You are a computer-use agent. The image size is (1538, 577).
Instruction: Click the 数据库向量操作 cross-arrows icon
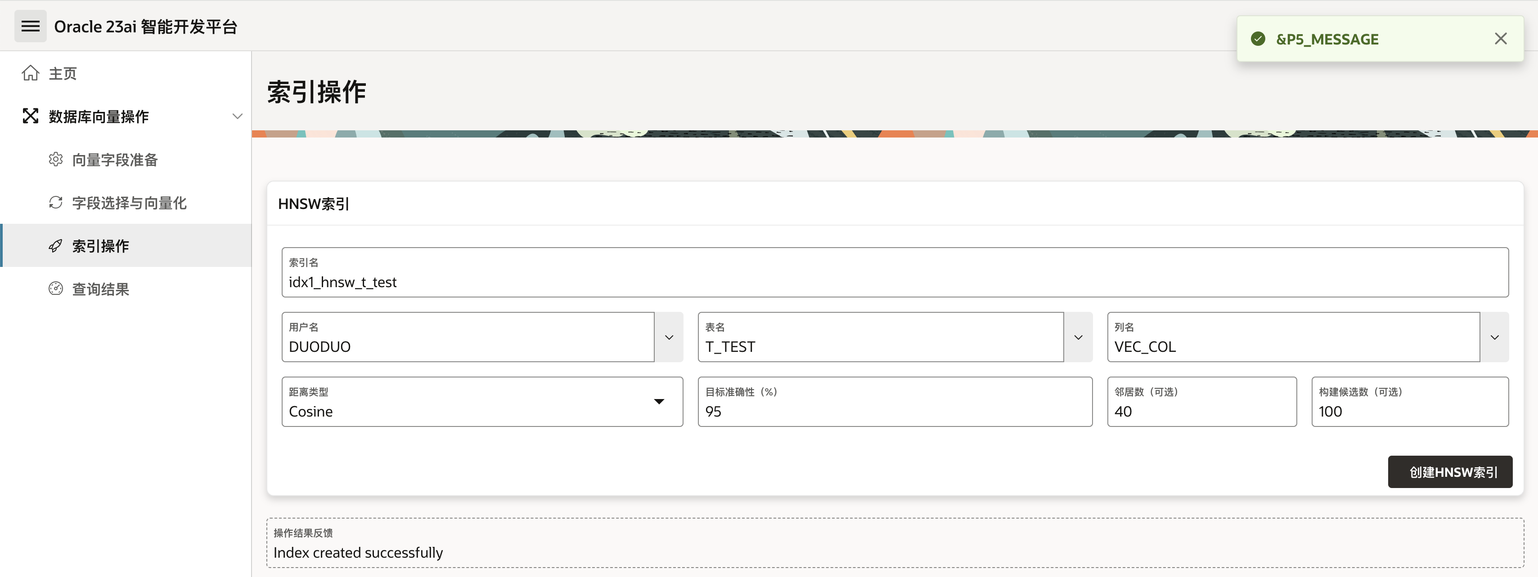pyautogui.click(x=31, y=116)
